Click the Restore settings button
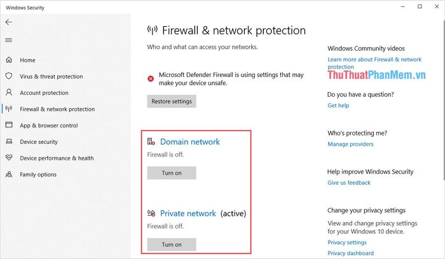The image size is (445, 259). pos(172,101)
